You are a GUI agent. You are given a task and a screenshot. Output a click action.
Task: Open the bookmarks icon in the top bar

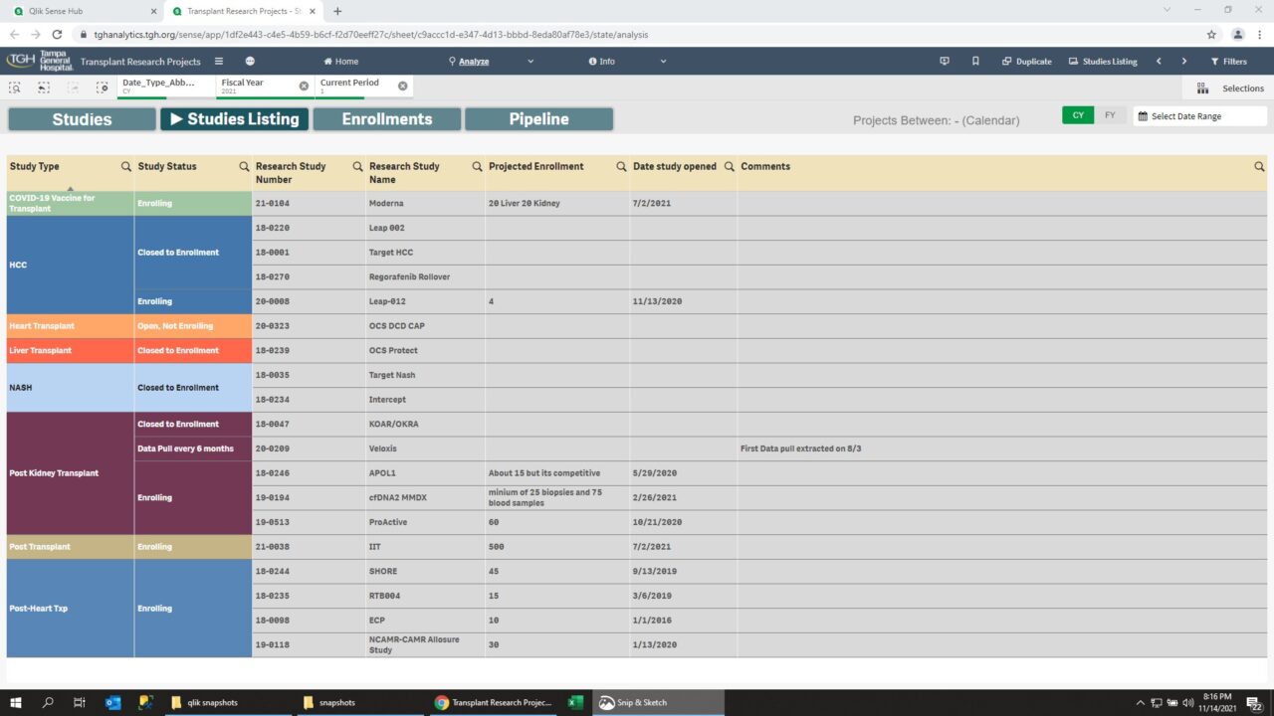(975, 61)
